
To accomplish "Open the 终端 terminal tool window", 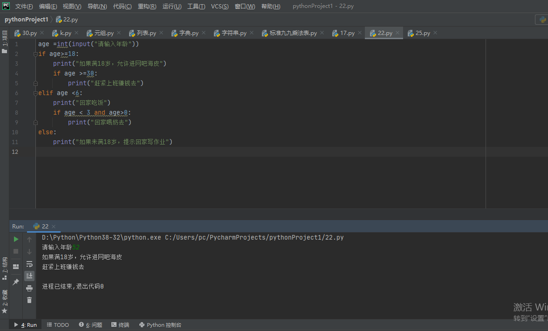I will [120, 325].
